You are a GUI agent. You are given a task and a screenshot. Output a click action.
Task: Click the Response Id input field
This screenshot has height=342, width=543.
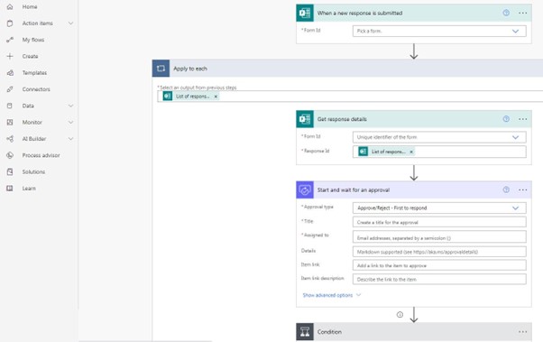click(439, 152)
